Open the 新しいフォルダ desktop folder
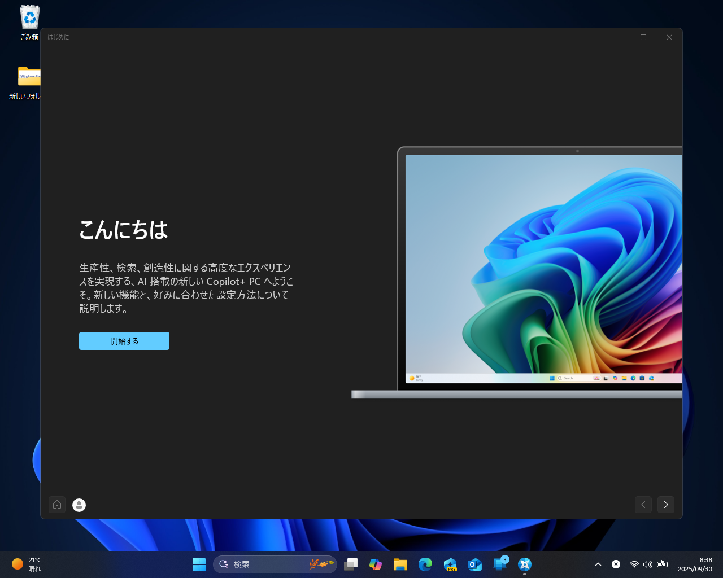The width and height of the screenshot is (723, 578). point(29,77)
